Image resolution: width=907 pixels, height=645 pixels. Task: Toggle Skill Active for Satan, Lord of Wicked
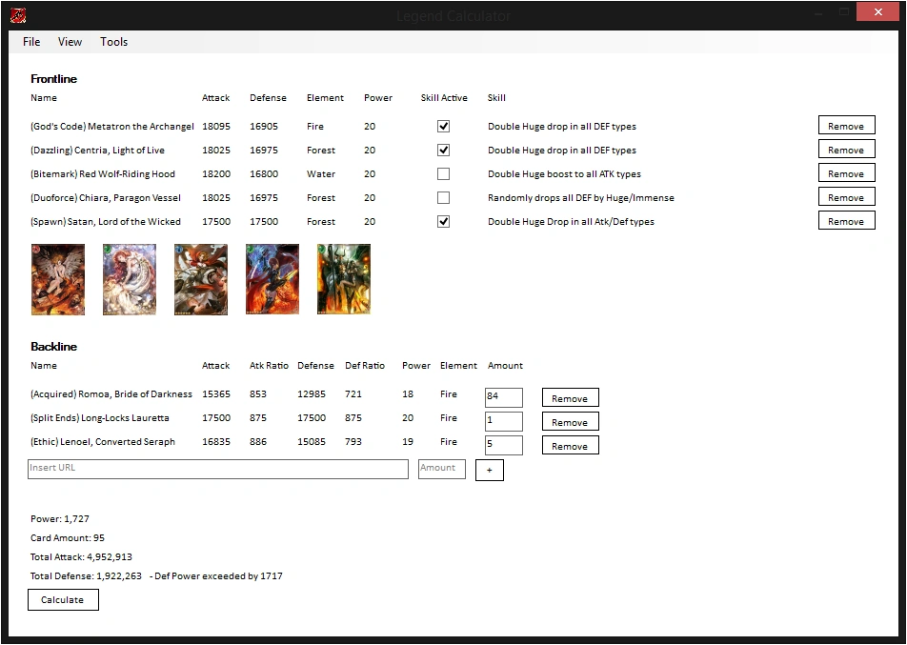[x=443, y=221]
